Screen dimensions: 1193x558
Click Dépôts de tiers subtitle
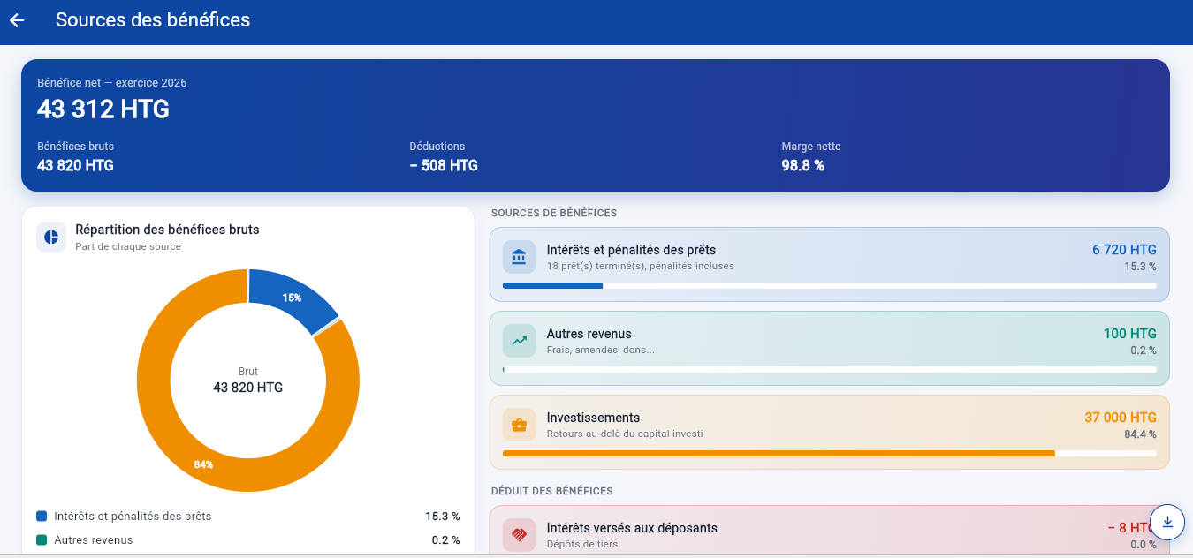(582, 544)
